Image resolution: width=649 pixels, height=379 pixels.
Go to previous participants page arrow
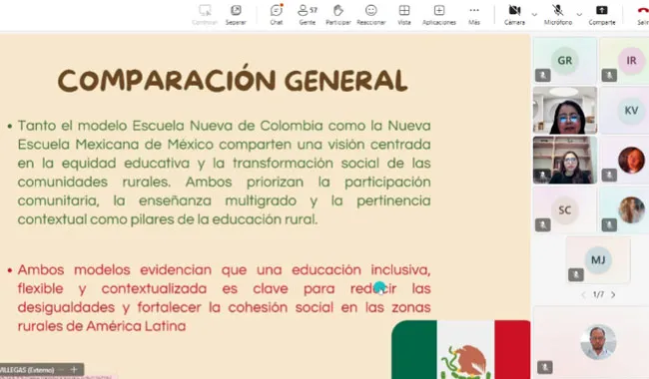point(584,294)
